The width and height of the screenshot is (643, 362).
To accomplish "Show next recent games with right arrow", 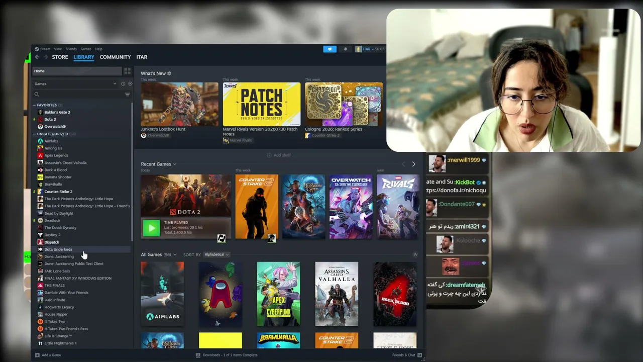I will tap(413, 164).
